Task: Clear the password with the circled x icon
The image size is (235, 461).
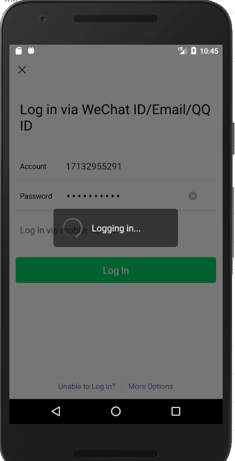Action: [193, 196]
